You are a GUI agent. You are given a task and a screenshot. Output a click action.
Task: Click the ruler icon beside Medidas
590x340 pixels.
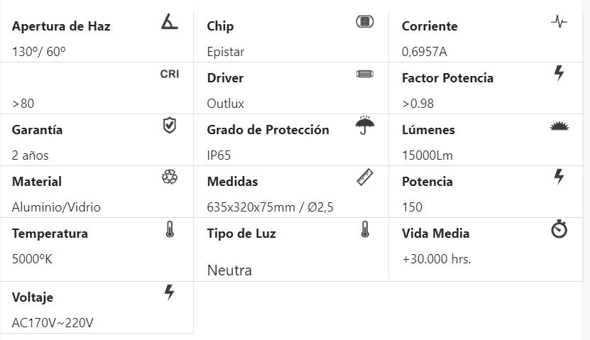point(365,177)
